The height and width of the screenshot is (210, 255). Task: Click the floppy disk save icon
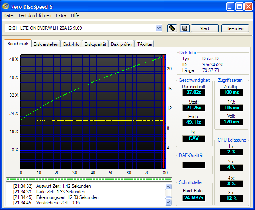(x=185, y=28)
